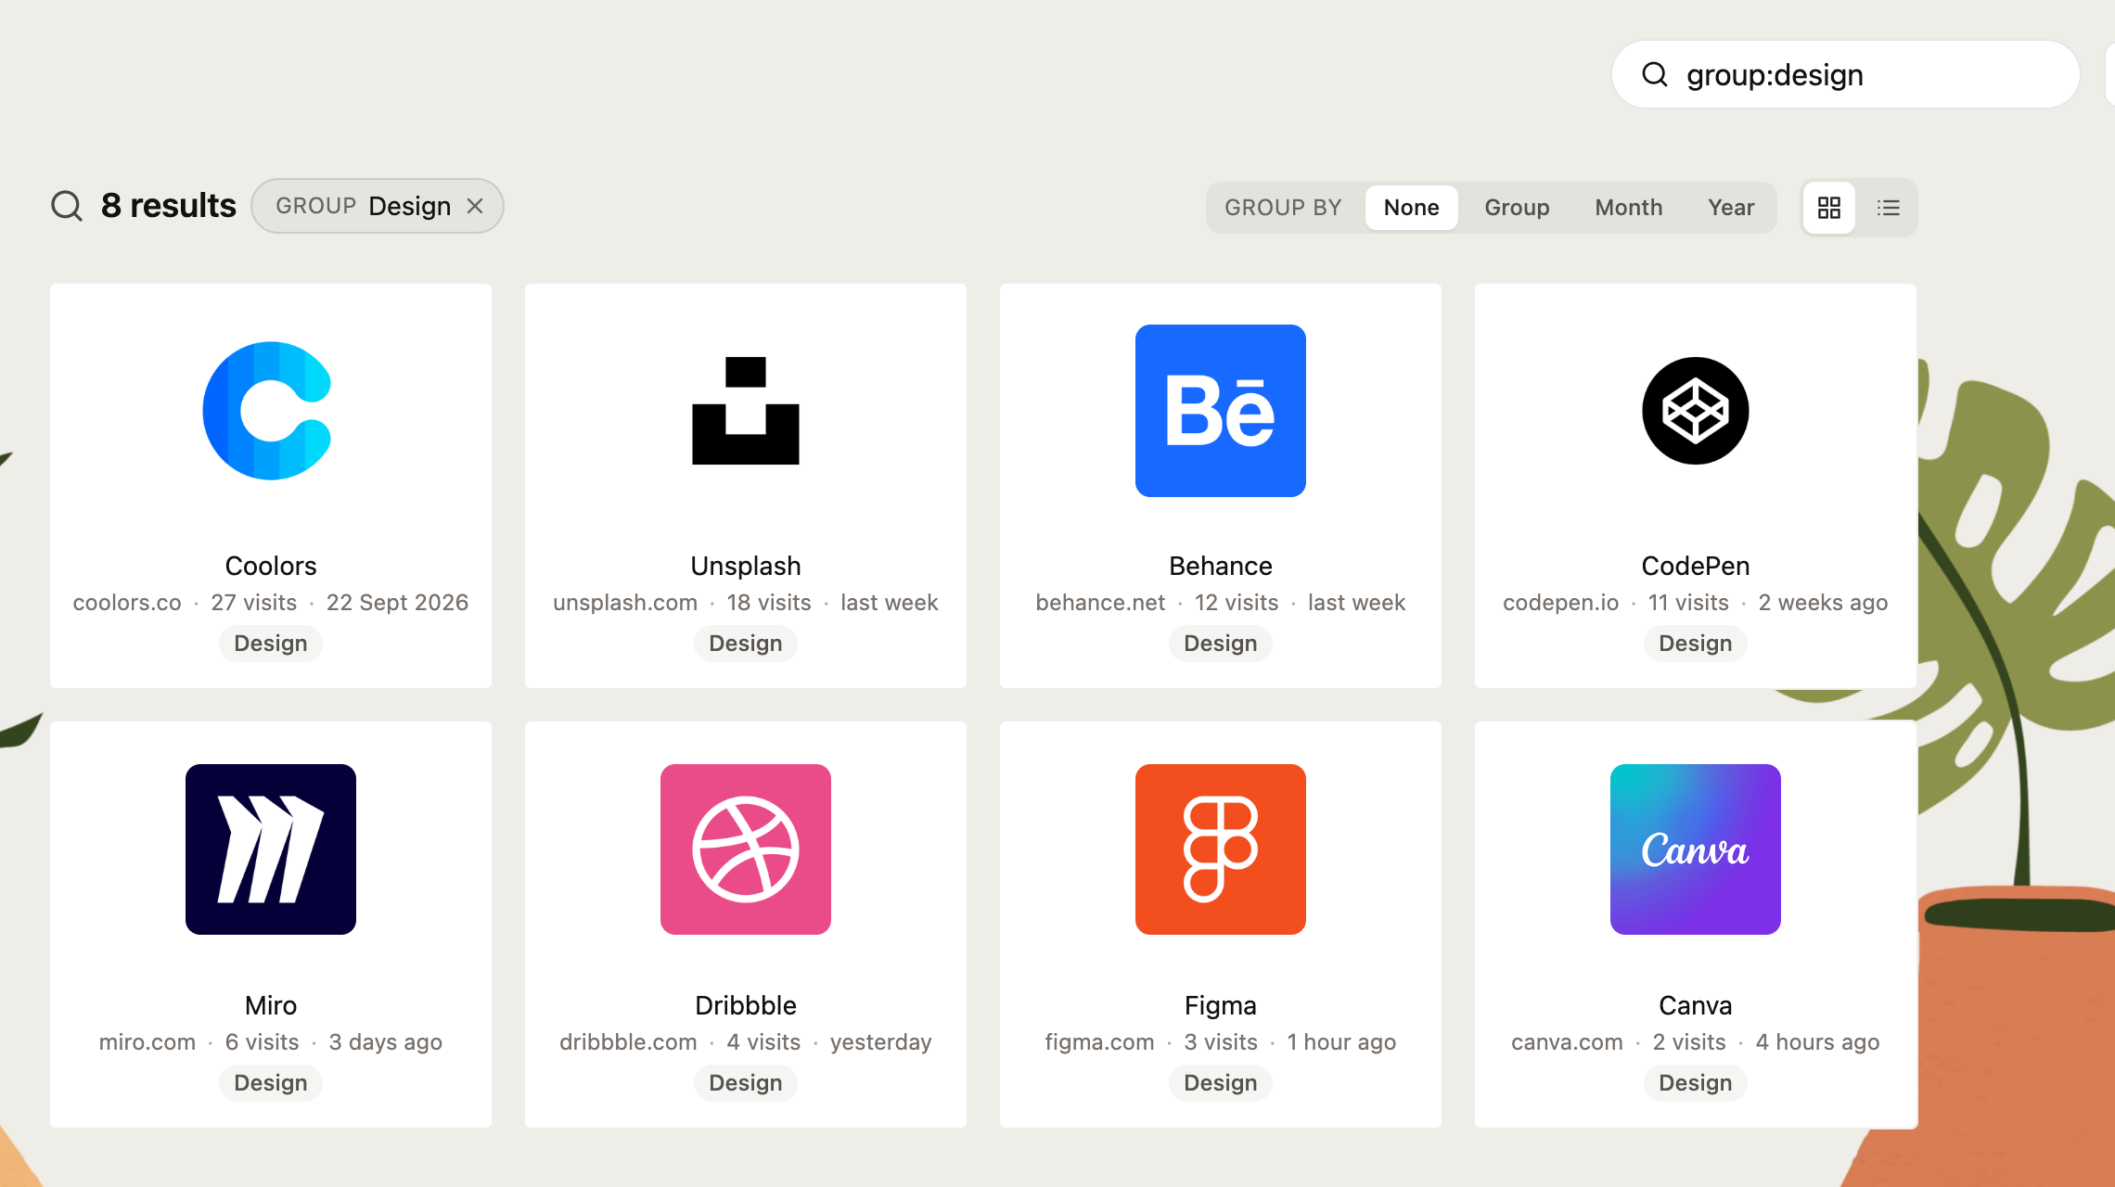Open the Dribbble logo icon
Screen dimensions: 2115x1187
[746, 849]
